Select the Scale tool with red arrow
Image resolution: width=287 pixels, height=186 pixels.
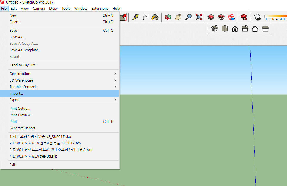pos(123,17)
